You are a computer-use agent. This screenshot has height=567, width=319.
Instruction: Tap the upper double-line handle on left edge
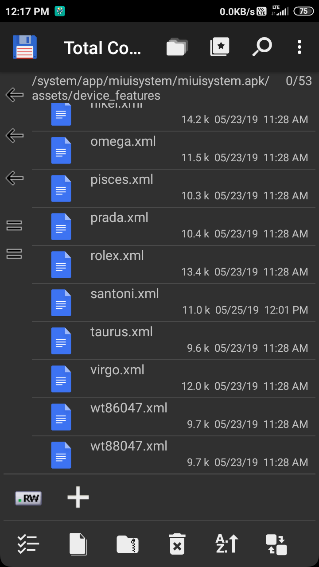[x=15, y=225]
